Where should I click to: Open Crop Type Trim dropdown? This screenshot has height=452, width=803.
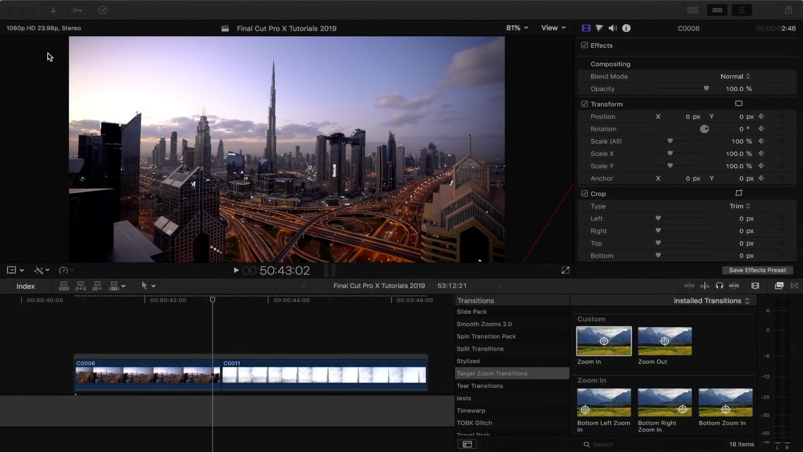[x=740, y=206]
